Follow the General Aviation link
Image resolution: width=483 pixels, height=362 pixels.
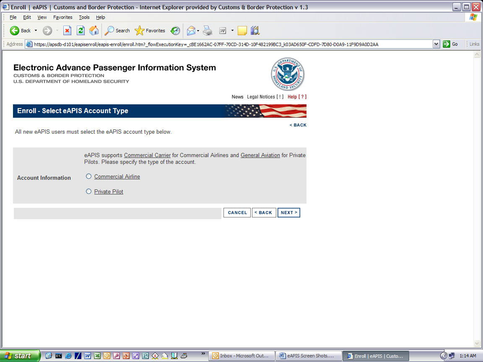260,155
